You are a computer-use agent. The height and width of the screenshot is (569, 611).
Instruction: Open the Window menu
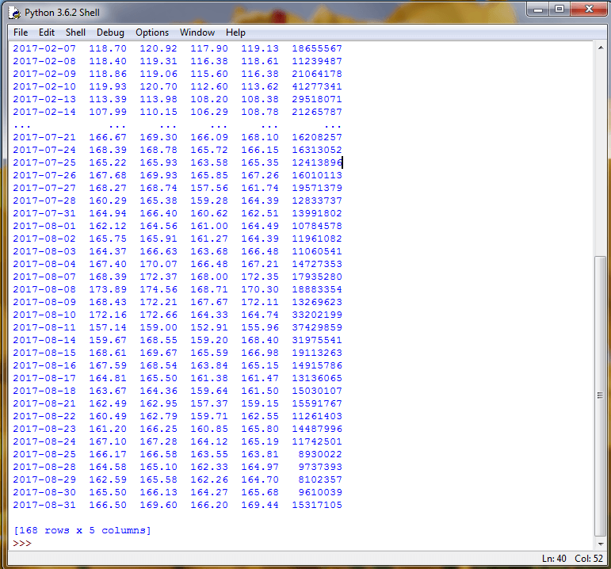197,32
